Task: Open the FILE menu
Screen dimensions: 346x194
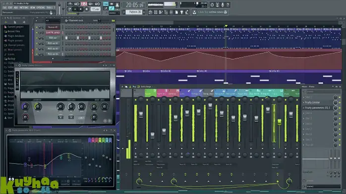Action: point(4,7)
